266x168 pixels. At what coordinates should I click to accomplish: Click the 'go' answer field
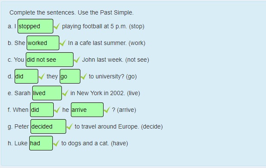coord(70,76)
